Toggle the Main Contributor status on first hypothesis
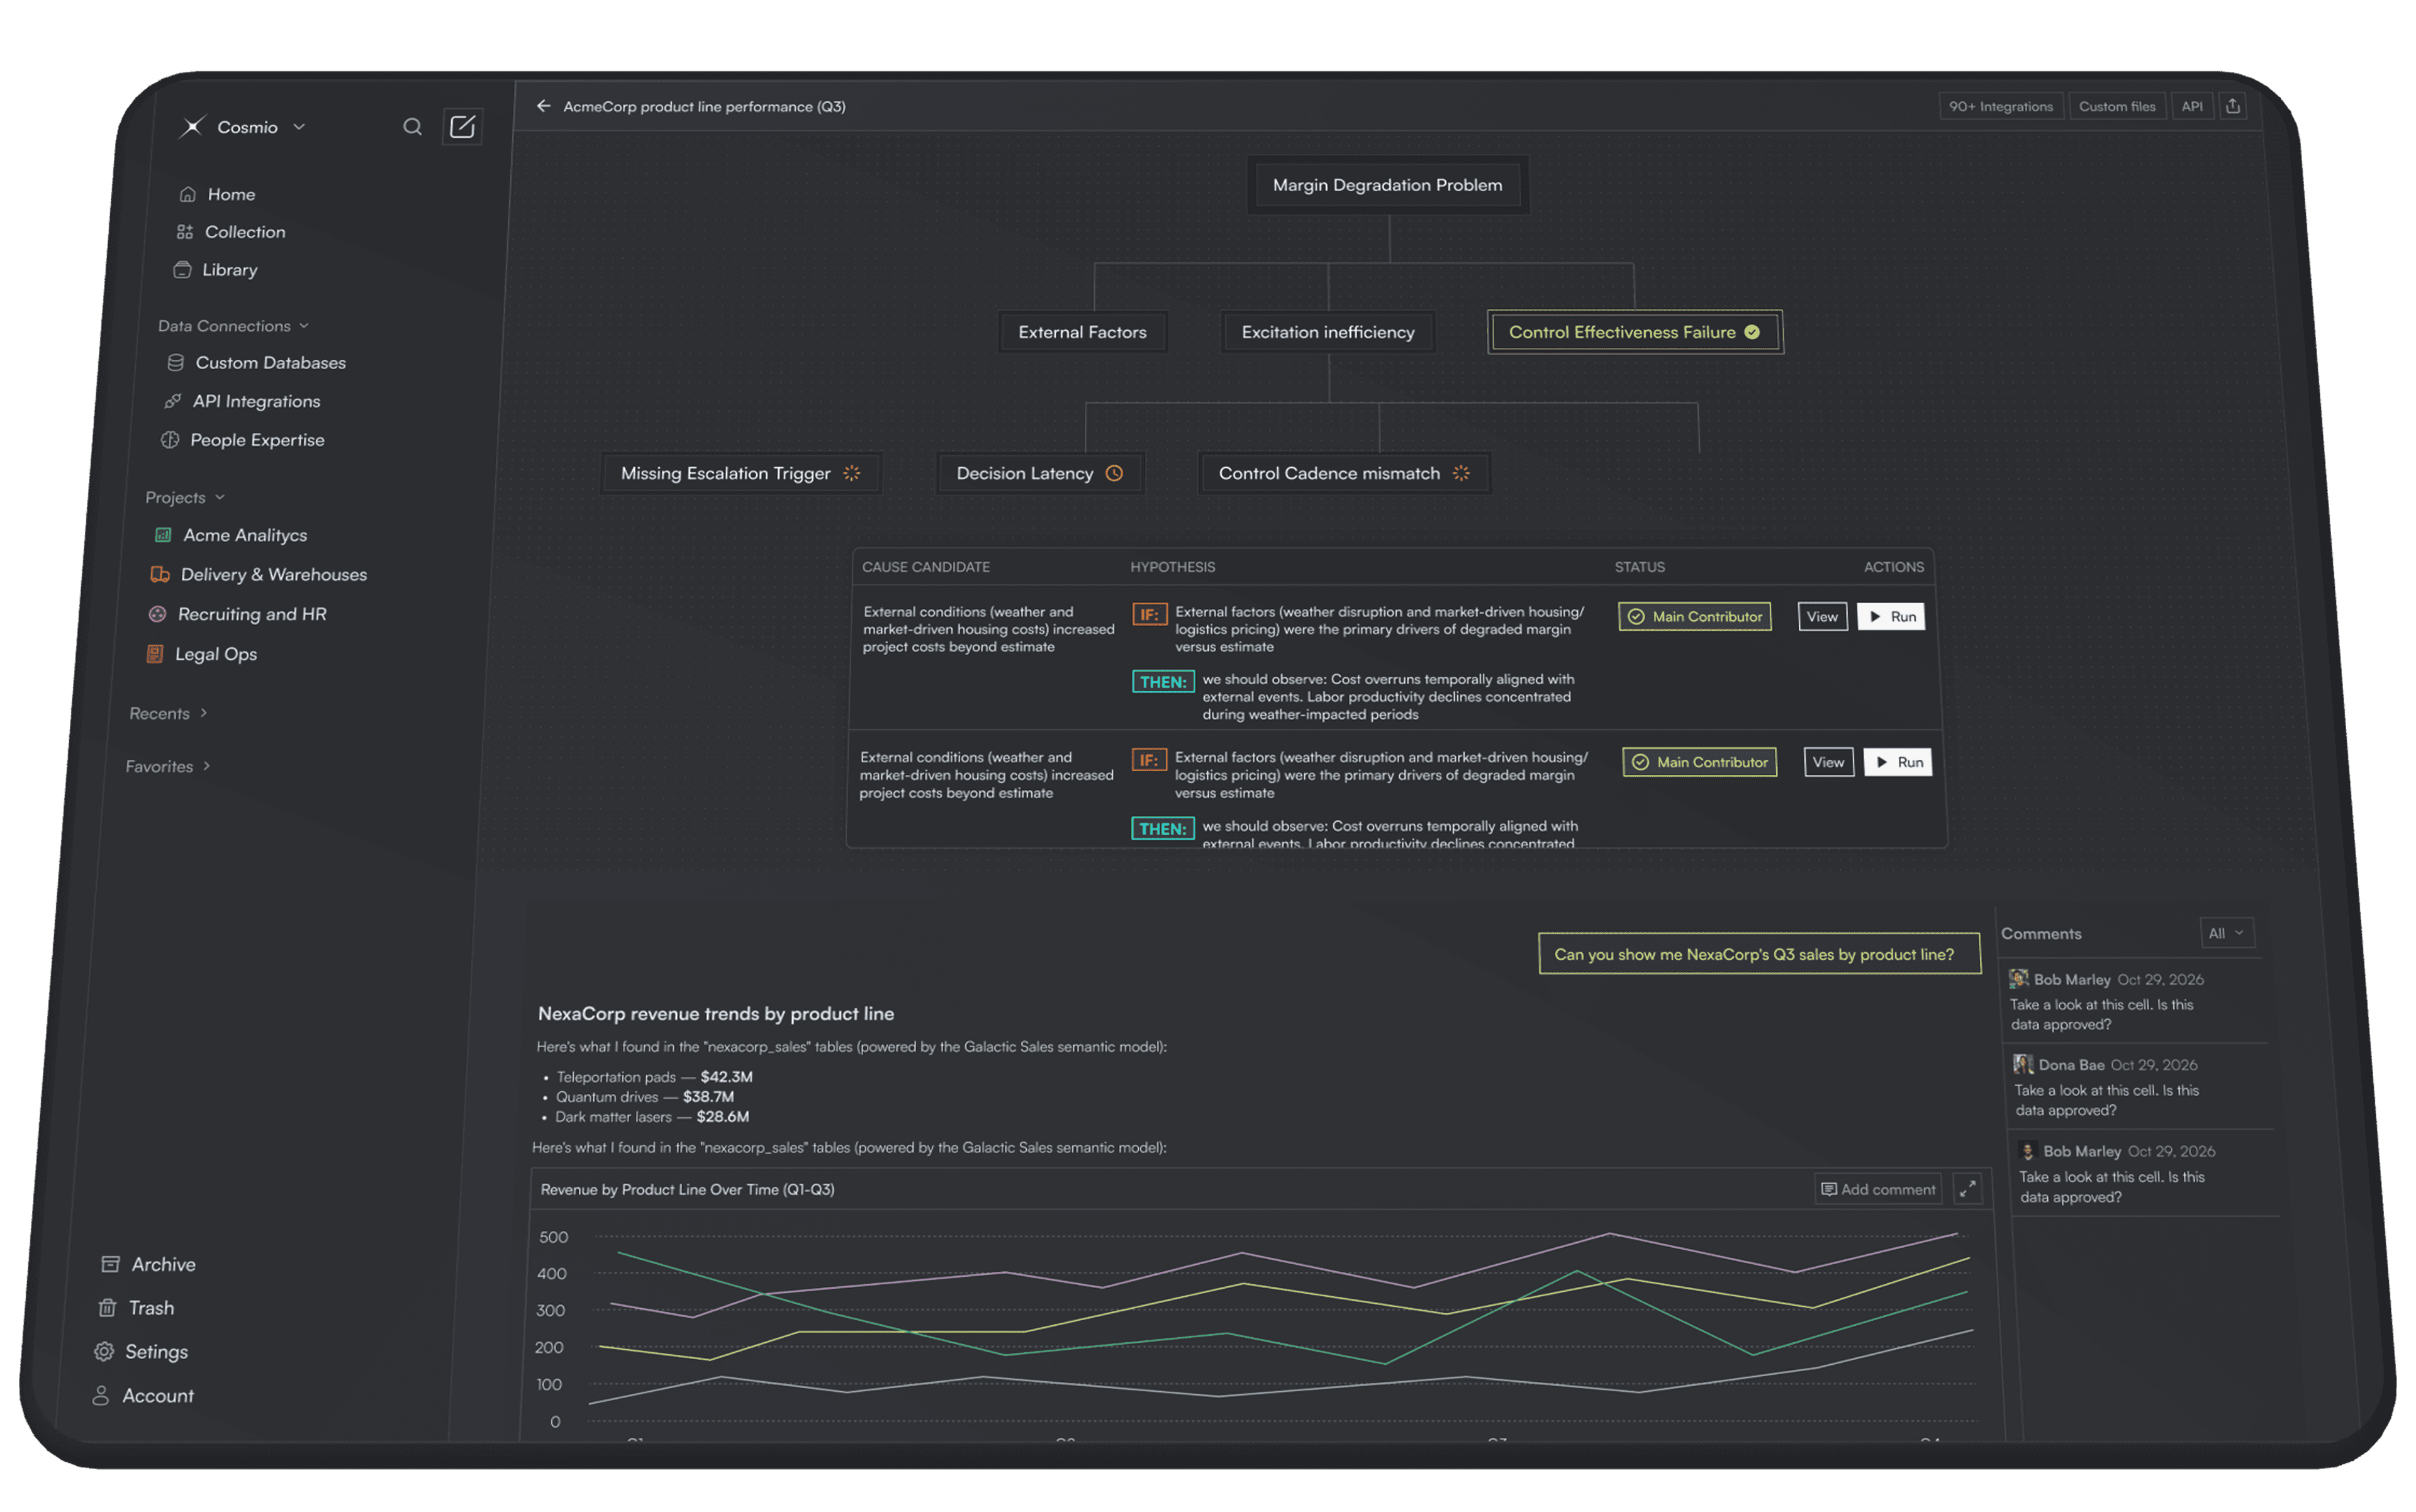The width and height of the screenshot is (2416, 1512). tap(1694, 616)
